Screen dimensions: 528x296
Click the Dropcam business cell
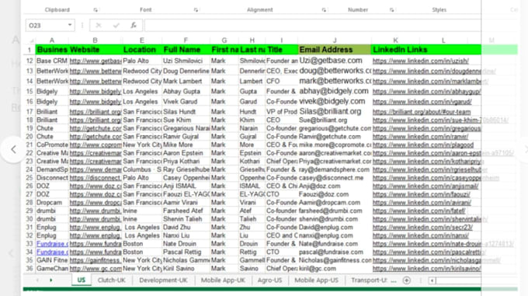(52, 203)
